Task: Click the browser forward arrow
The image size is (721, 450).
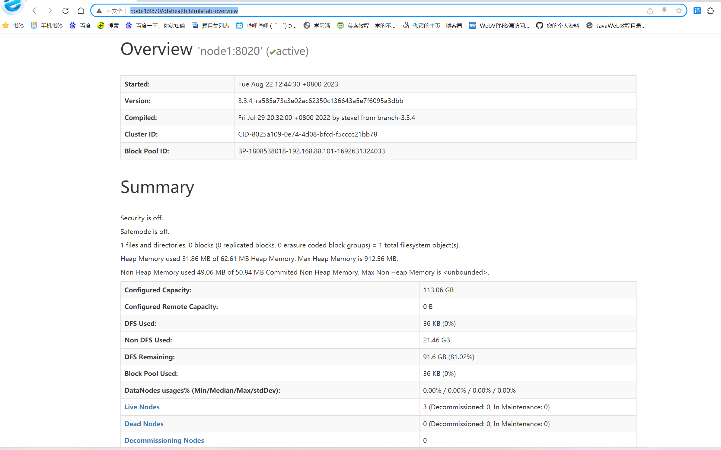Action: [x=50, y=11]
